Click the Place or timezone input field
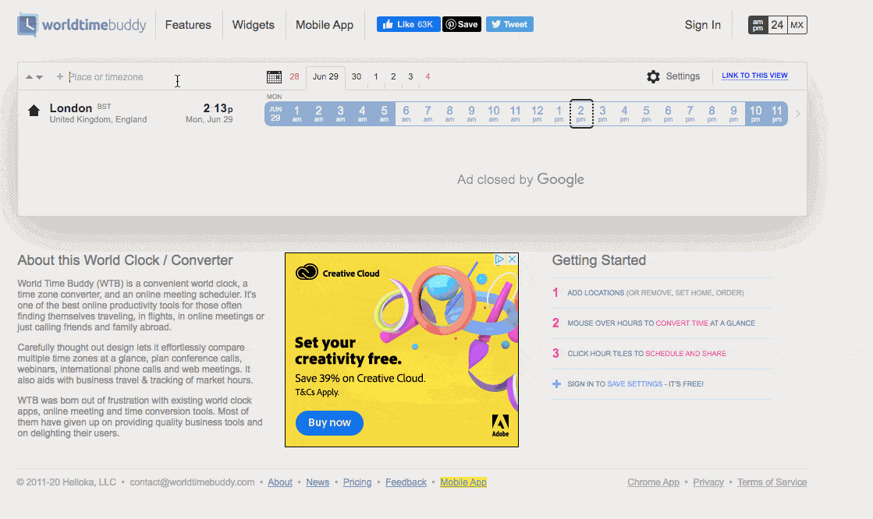Image resolution: width=873 pixels, height=519 pixels. [117, 77]
